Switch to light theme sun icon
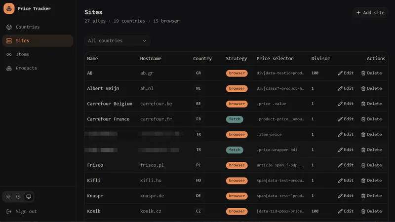Viewport: 395px width, 222px height. (x=8, y=196)
